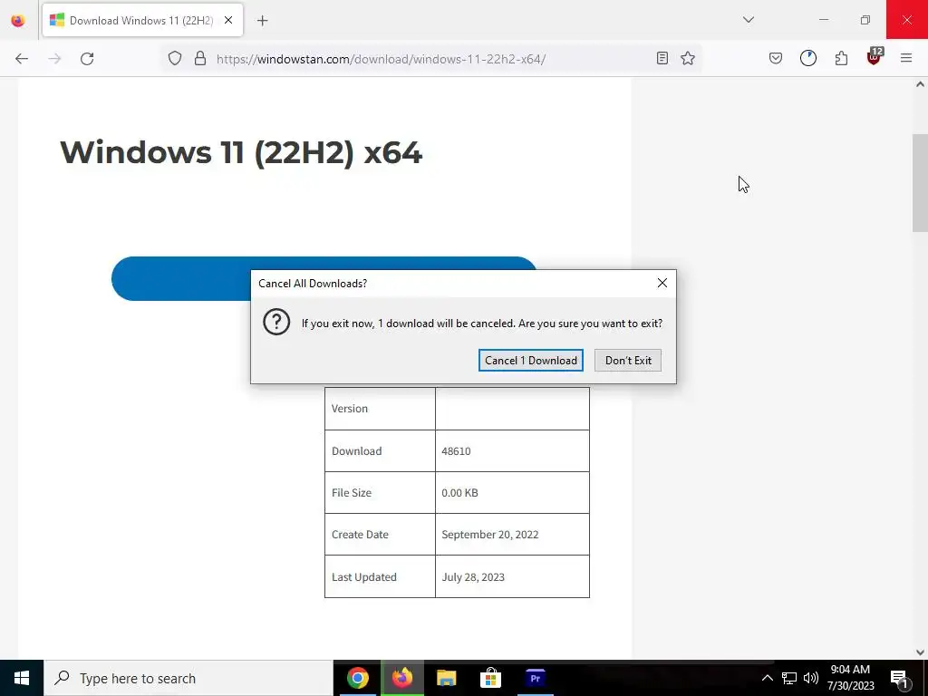Open the Downloads progress icon
The width and height of the screenshot is (928, 696).
[x=808, y=58]
